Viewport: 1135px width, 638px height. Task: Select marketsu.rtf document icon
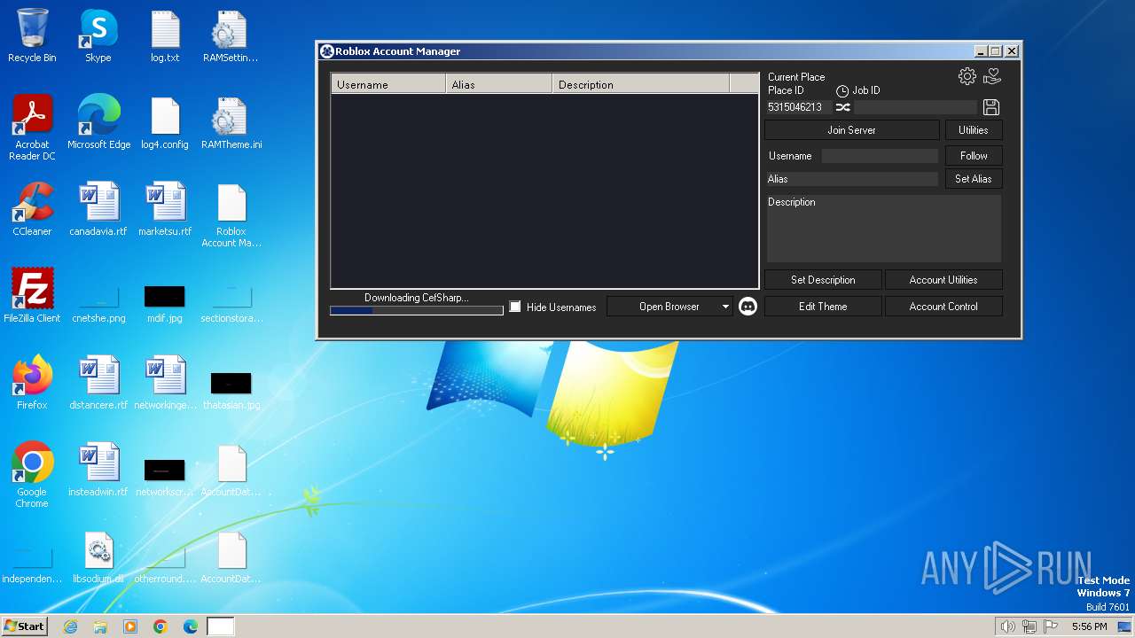coord(165,209)
